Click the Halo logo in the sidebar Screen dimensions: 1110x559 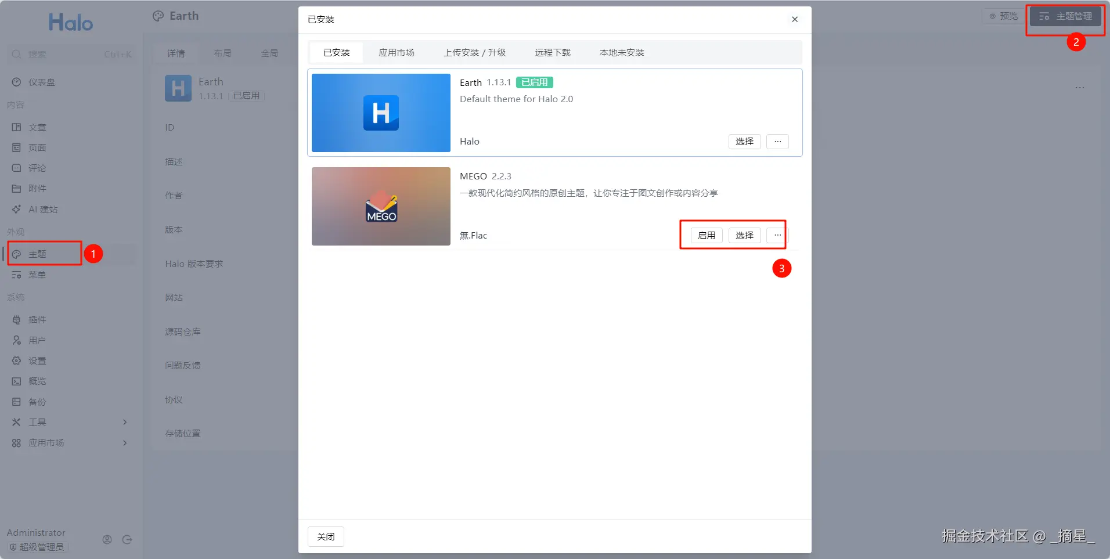click(71, 23)
